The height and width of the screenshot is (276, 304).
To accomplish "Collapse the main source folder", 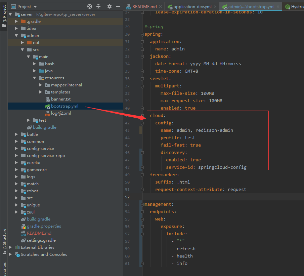I will 29,57.
